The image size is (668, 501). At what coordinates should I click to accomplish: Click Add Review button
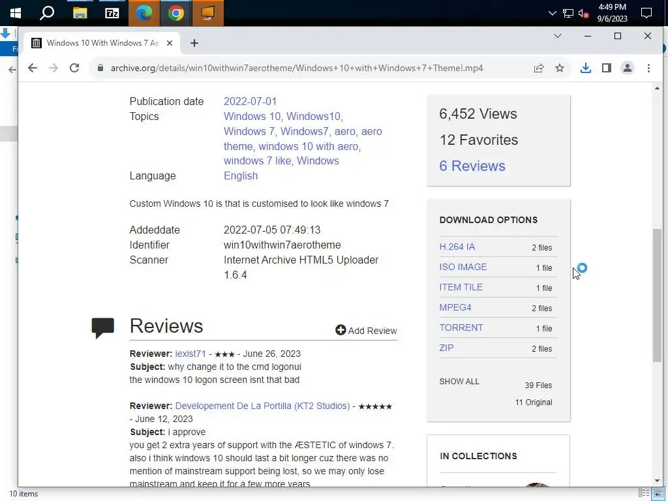pyautogui.click(x=366, y=331)
